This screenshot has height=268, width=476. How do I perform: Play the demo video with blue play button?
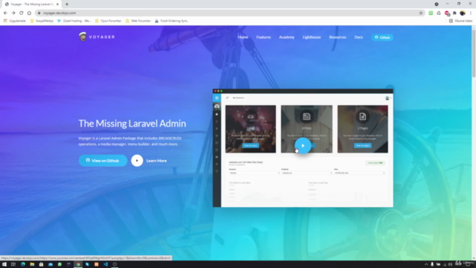click(303, 146)
